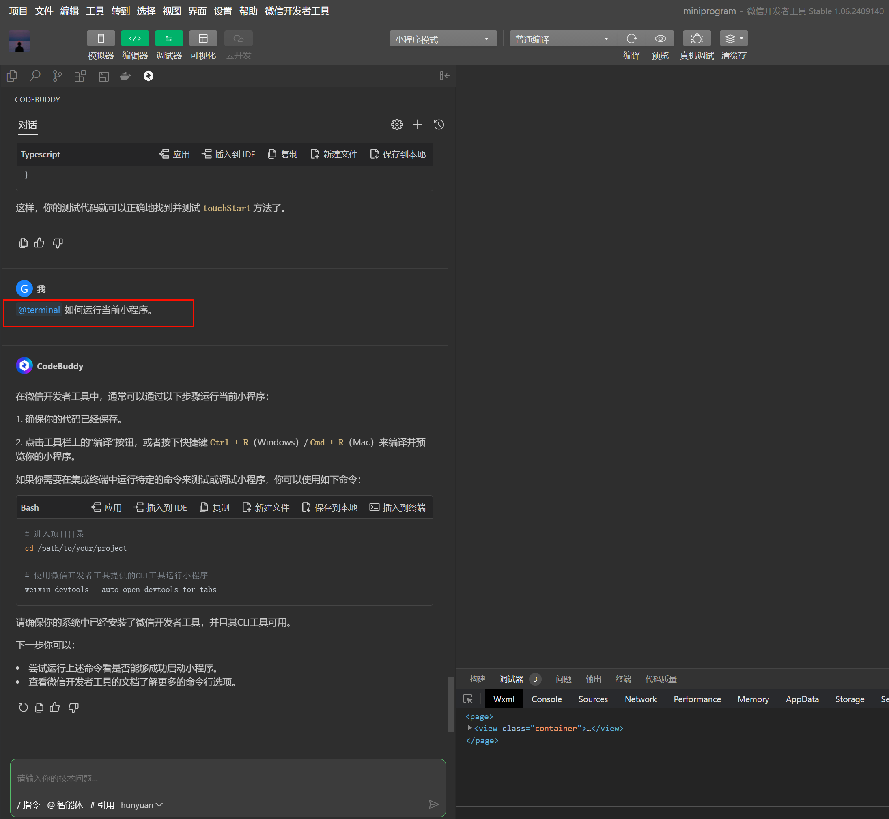This screenshot has height=819, width=889.
Task: Open the Docker whale panel icon
Action: click(x=125, y=76)
